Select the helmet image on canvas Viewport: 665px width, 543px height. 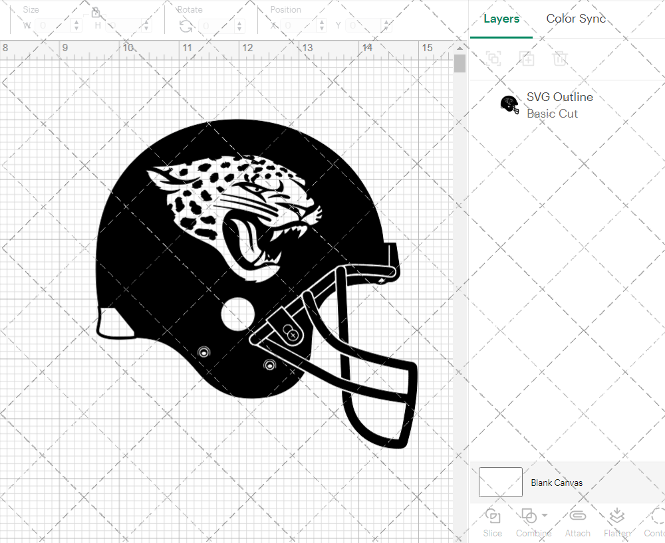[256, 283]
